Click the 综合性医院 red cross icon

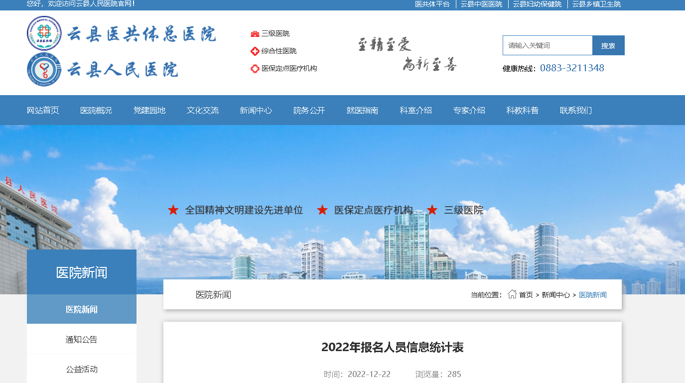pyautogui.click(x=255, y=51)
